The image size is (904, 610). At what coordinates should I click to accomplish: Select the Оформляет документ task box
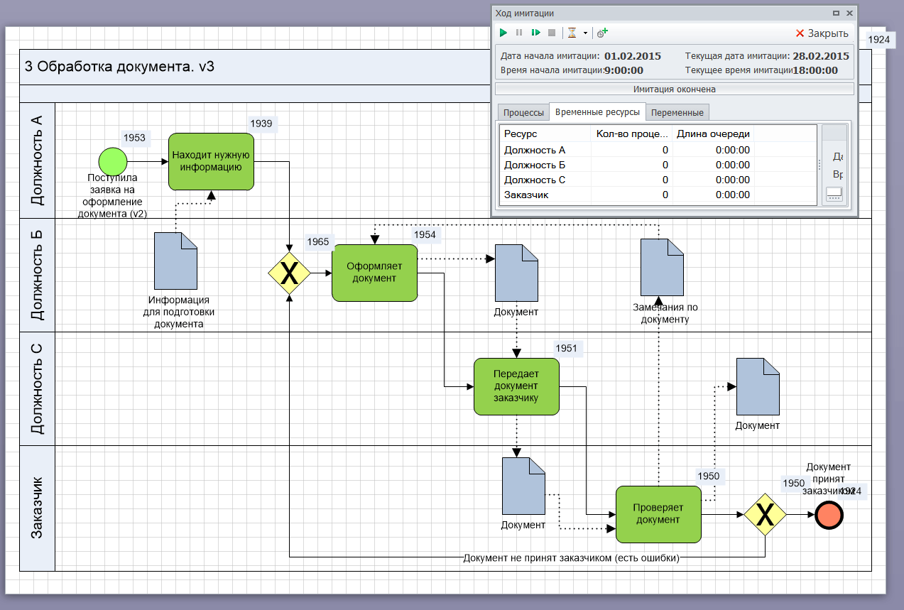pos(374,273)
